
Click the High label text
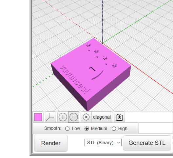click(x=123, y=128)
